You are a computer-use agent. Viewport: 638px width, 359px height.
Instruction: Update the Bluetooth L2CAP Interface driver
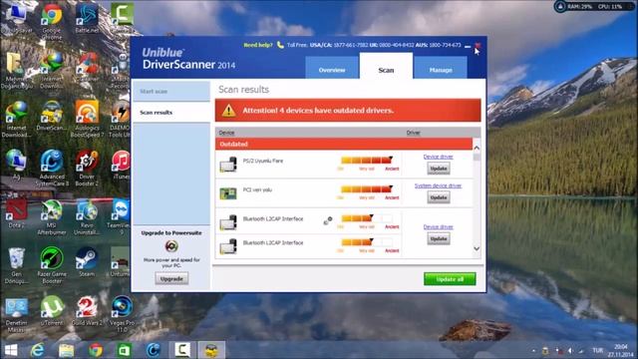click(x=439, y=239)
